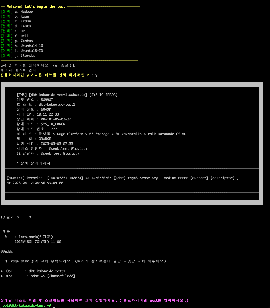This screenshot has height=308, width=270.
Task: Click the Kage_Platform service path line
Action: point(101,134)
